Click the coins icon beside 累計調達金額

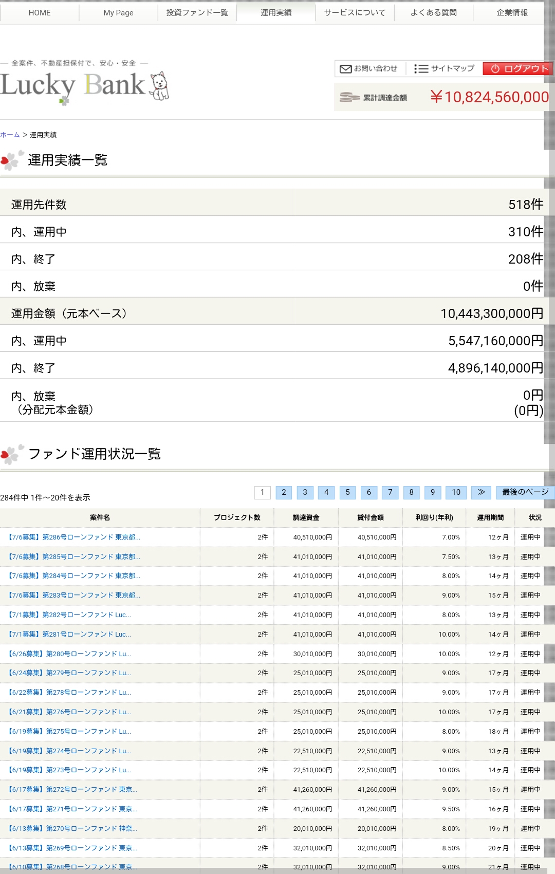tap(349, 97)
